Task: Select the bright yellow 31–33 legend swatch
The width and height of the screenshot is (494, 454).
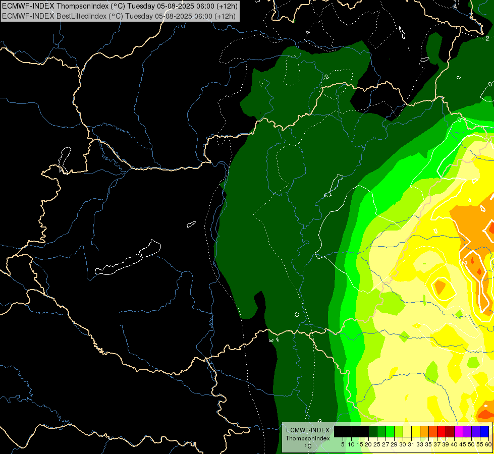Action: click(416, 431)
